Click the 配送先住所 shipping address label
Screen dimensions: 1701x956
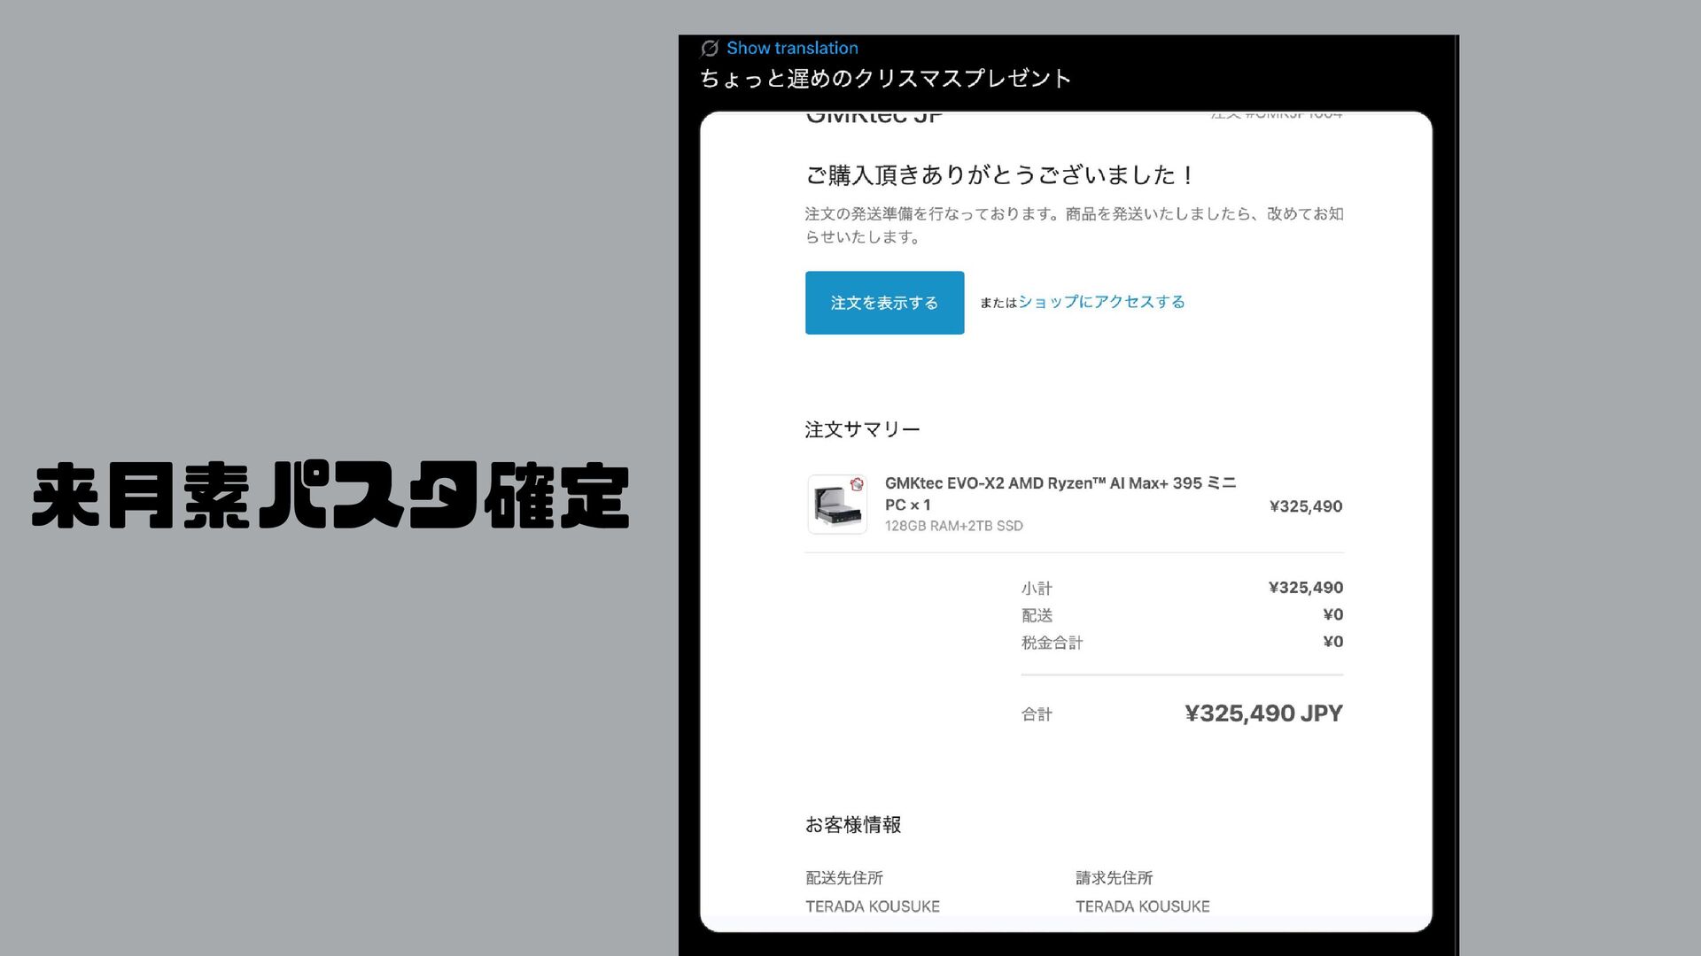(843, 878)
